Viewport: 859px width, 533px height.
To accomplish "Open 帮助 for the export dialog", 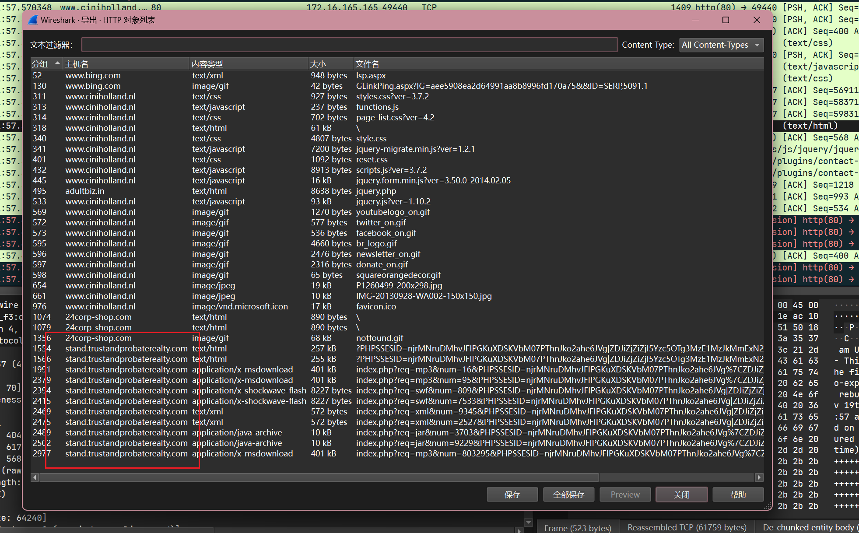I will coord(738,494).
